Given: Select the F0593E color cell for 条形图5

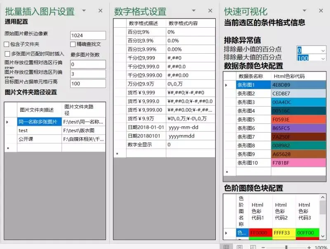Looking at the screenshot, I should tap(299, 119).
